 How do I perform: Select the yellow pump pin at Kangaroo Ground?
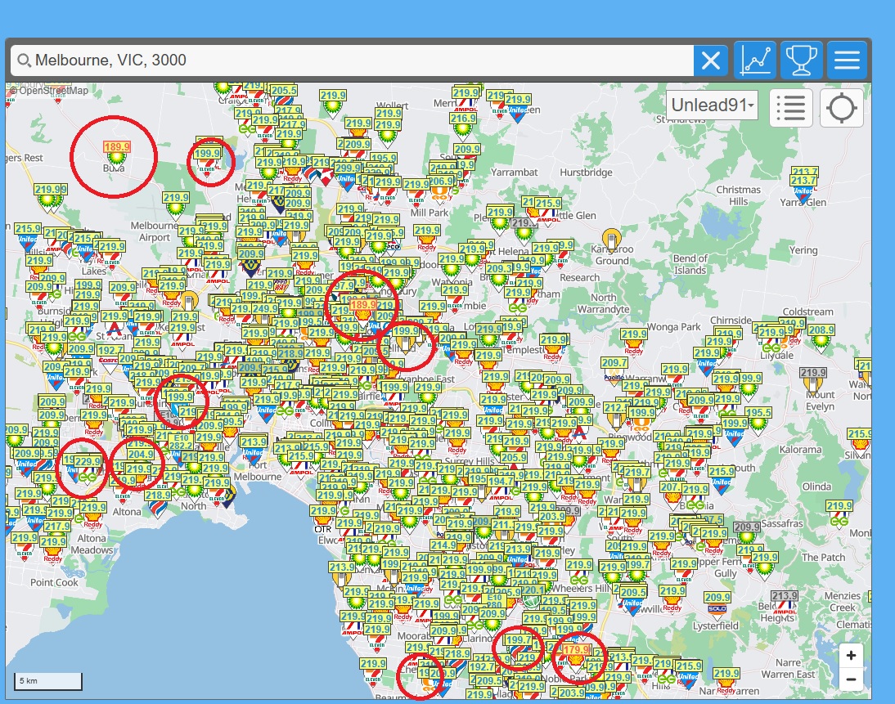click(611, 240)
